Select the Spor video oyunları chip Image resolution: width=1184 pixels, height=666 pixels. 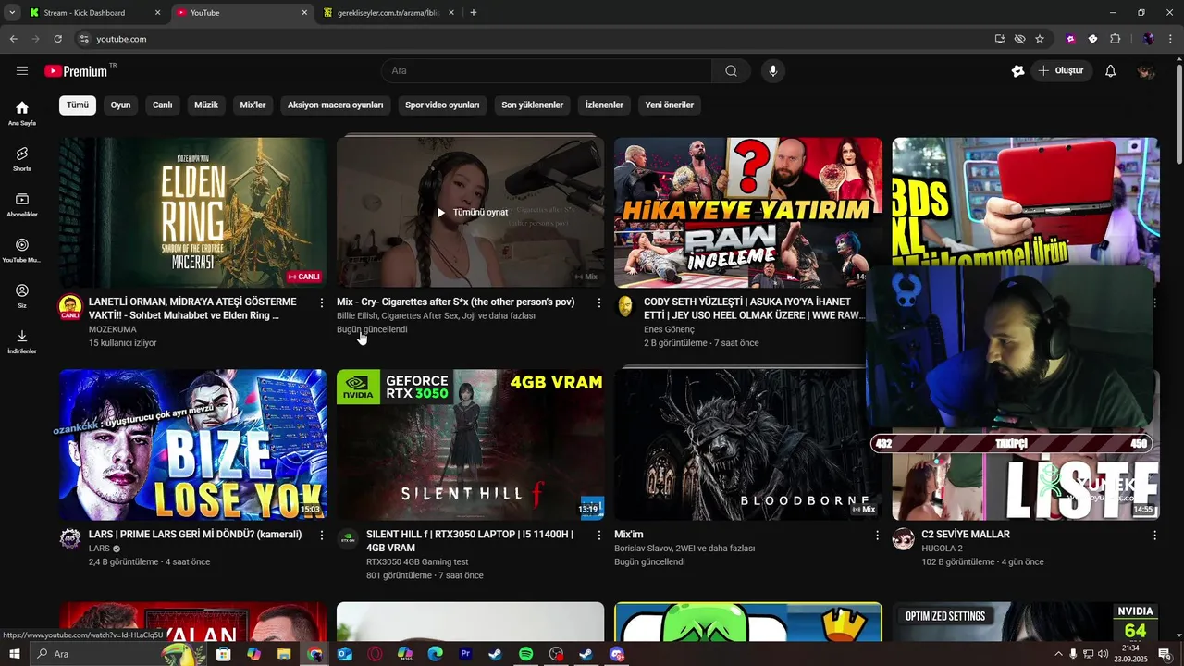pyautogui.click(x=442, y=105)
